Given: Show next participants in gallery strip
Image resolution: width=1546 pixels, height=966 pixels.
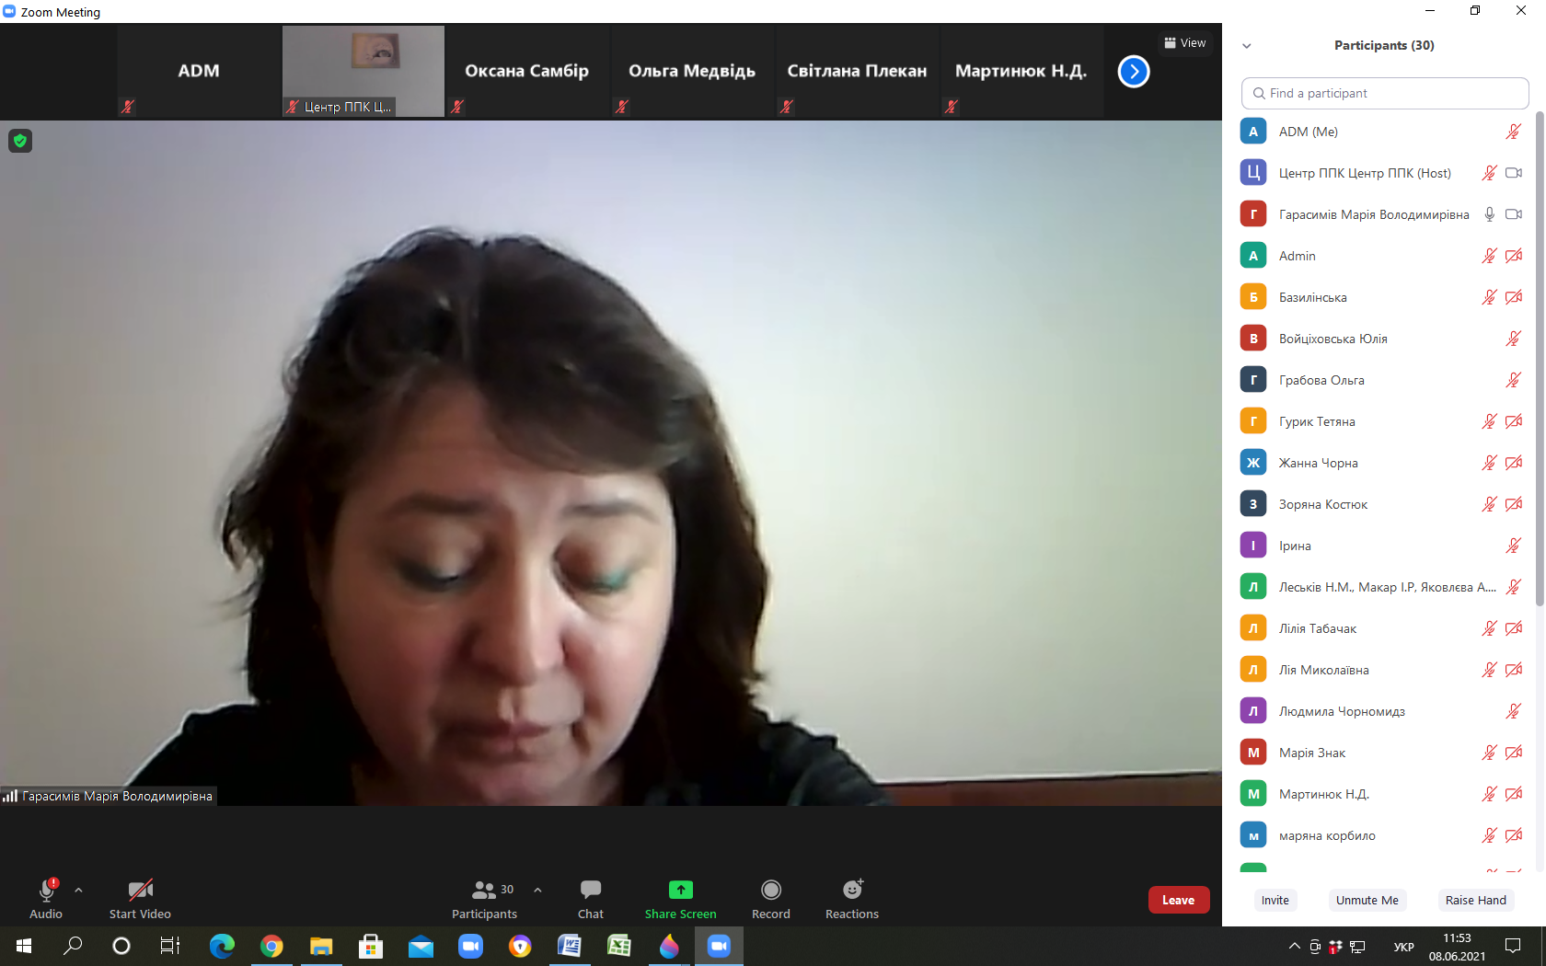Looking at the screenshot, I should pyautogui.click(x=1134, y=71).
